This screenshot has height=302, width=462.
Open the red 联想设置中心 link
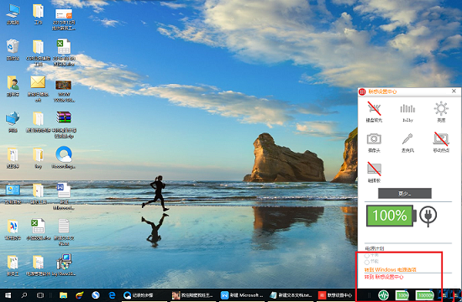(384, 277)
